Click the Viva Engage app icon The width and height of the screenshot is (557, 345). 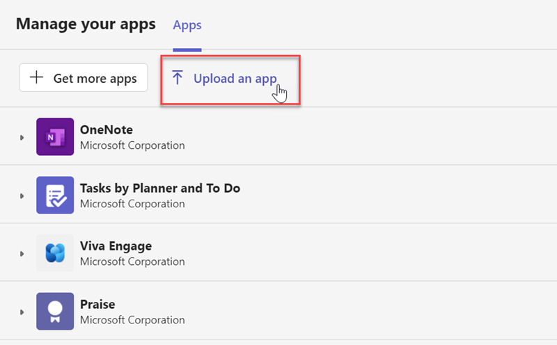tap(55, 253)
